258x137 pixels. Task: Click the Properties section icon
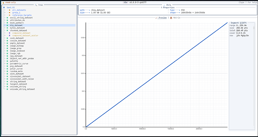pos(162,7)
